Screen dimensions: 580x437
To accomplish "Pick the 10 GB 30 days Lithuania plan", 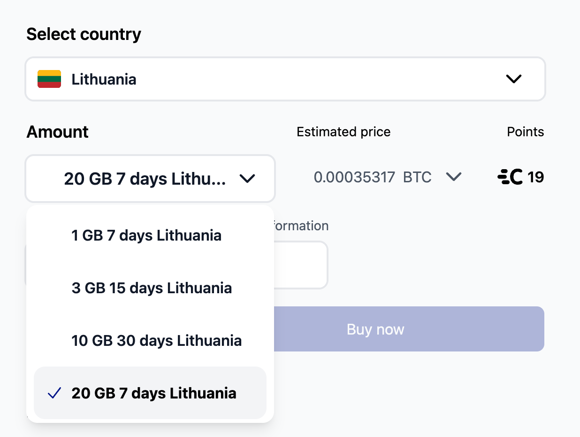I will (x=157, y=340).
